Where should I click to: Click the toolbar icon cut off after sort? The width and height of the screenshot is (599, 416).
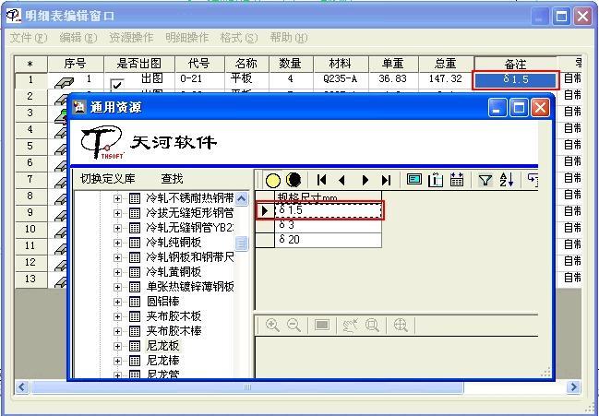pyautogui.click(x=533, y=179)
